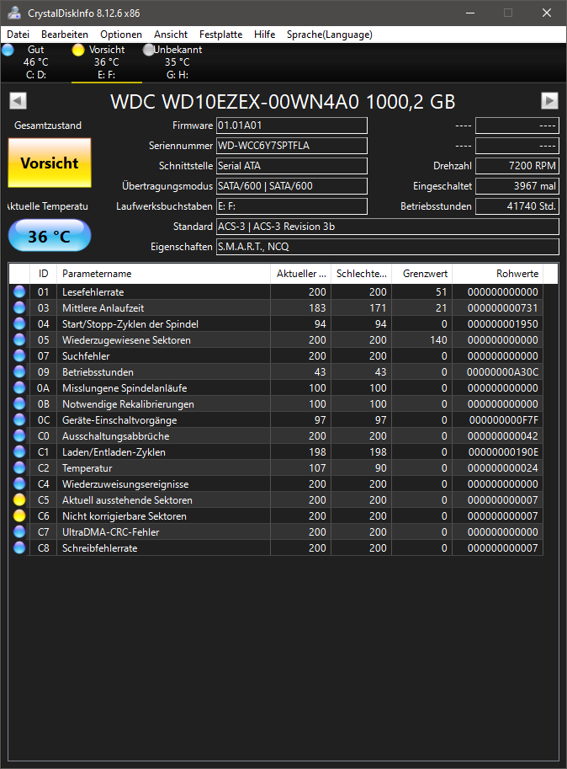
Task: Click the Eingeschaltet field 3967 mal
Action: (517, 186)
